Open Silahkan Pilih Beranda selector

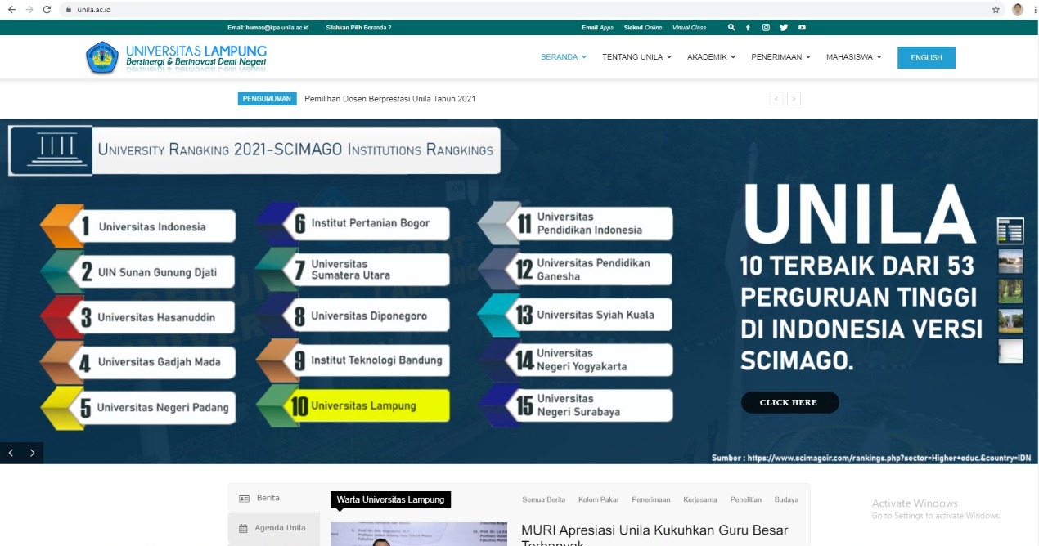(358, 28)
